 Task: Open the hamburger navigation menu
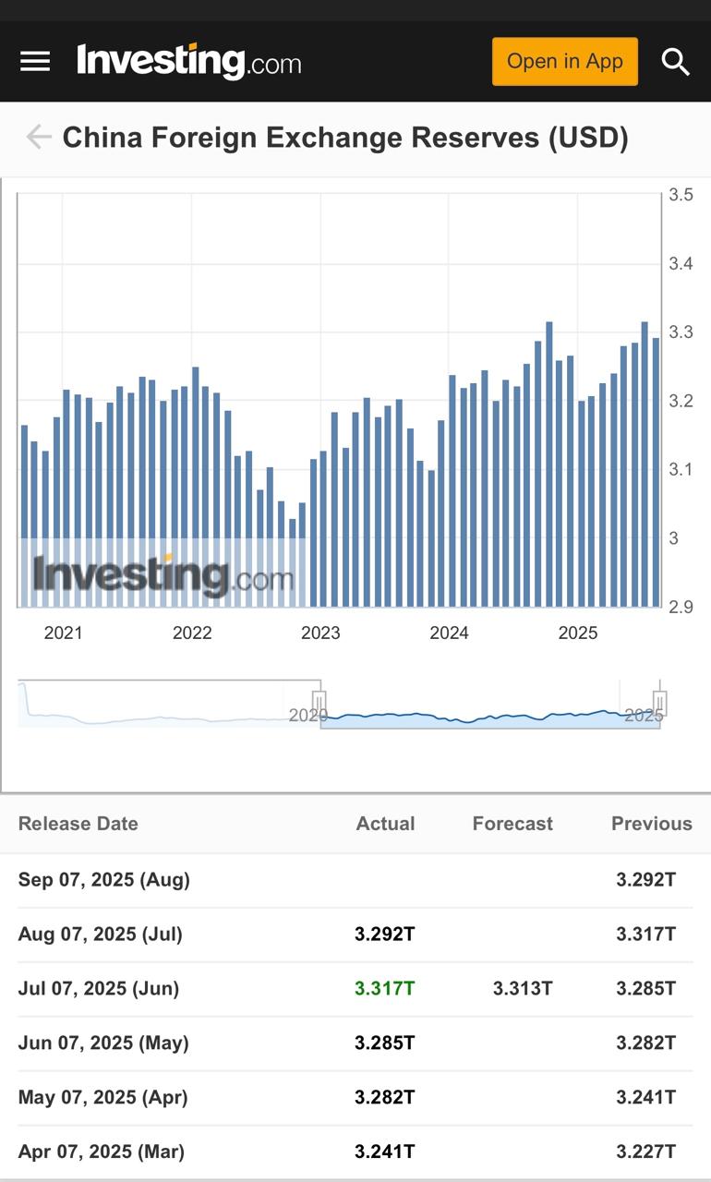(x=35, y=62)
